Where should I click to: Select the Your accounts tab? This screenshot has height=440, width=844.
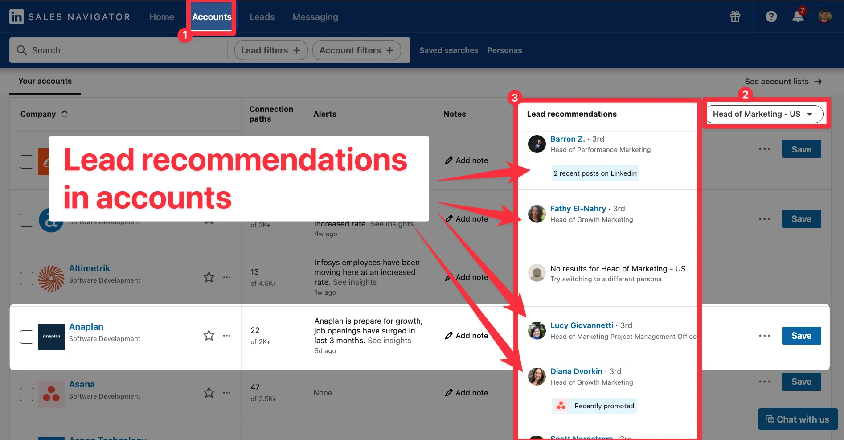click(x=45, y=81)
